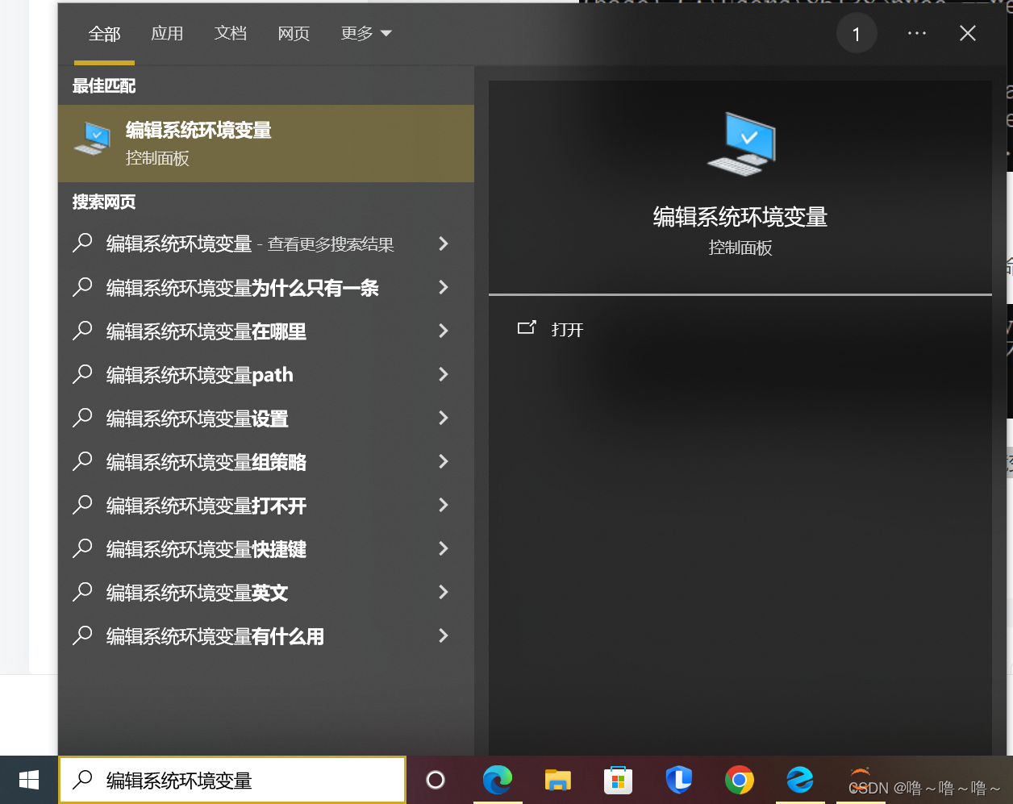Switch to the 应用 tab
The height and width of the screenshot is (804, 1013).
167,33
